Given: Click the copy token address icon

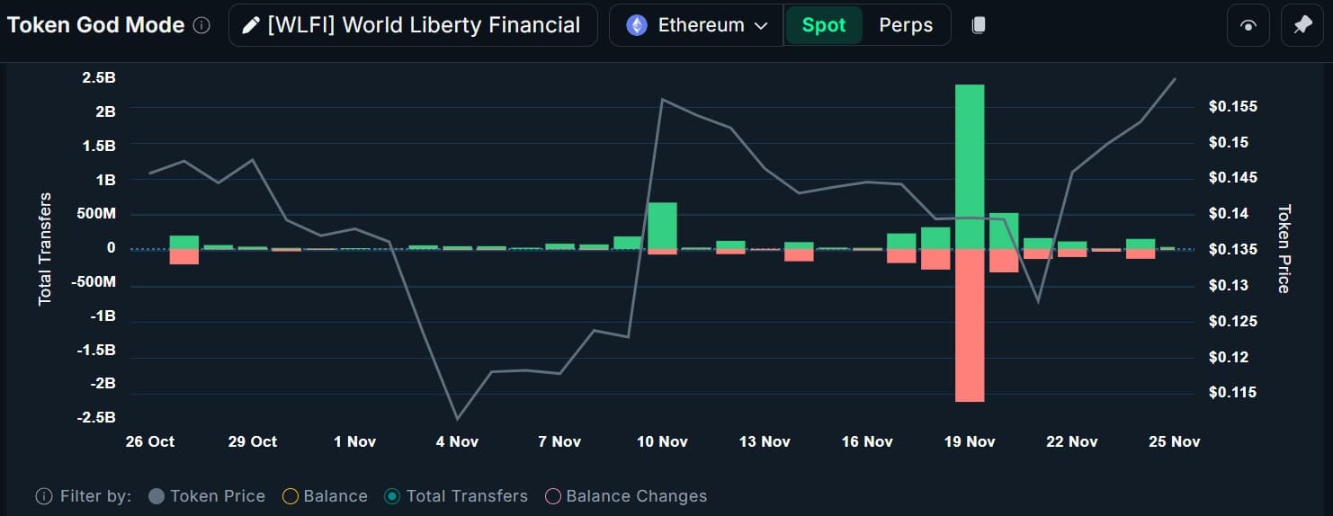Looking at the screenshot, I should click(979, 25).
